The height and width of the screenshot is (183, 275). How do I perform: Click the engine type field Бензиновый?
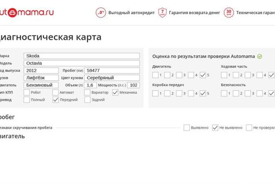pos(41,85)
